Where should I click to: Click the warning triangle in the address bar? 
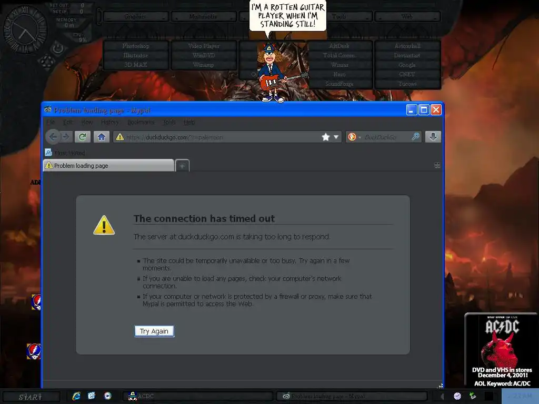119,137
